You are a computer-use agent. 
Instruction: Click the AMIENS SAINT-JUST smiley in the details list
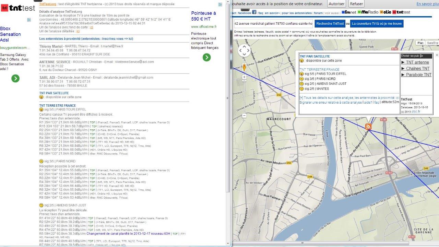click(x=41, y=205)
